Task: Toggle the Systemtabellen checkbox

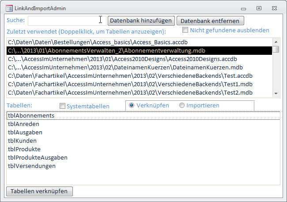Action: point(63,106)
